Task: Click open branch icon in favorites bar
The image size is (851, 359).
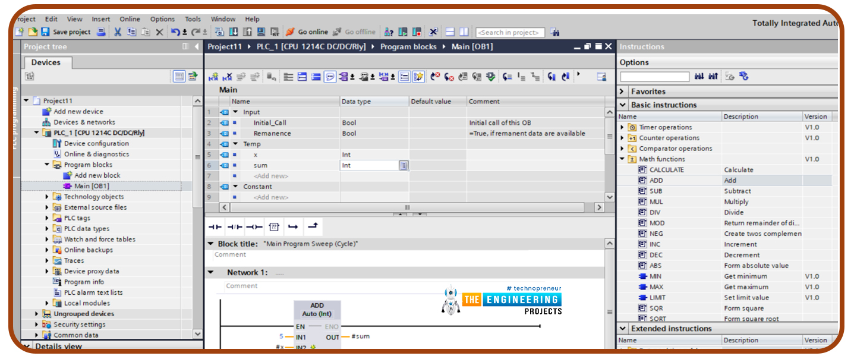Action: click(x=293, y=227)
